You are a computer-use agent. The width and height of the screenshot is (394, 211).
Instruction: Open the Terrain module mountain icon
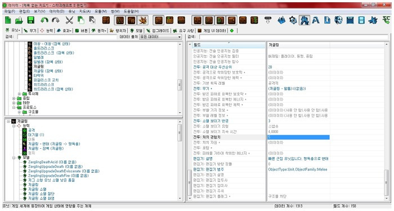[x=281, y=20]
